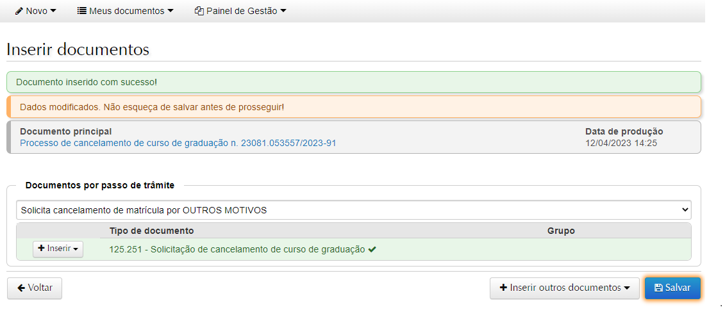Image resolution: width=725 pixels, height=312 pixels.
Task: Click the Voltar button label
Action: click(x=40, y=288)
